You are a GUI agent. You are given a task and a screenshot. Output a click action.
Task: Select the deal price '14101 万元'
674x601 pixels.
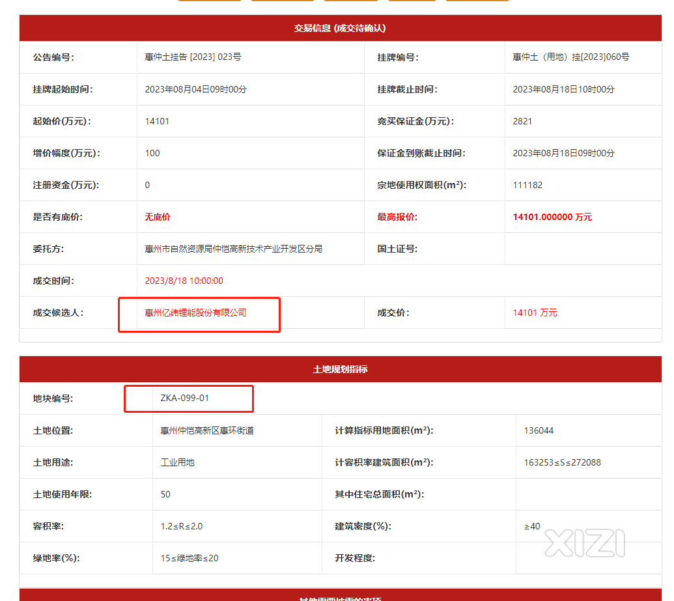click(535, 313)
